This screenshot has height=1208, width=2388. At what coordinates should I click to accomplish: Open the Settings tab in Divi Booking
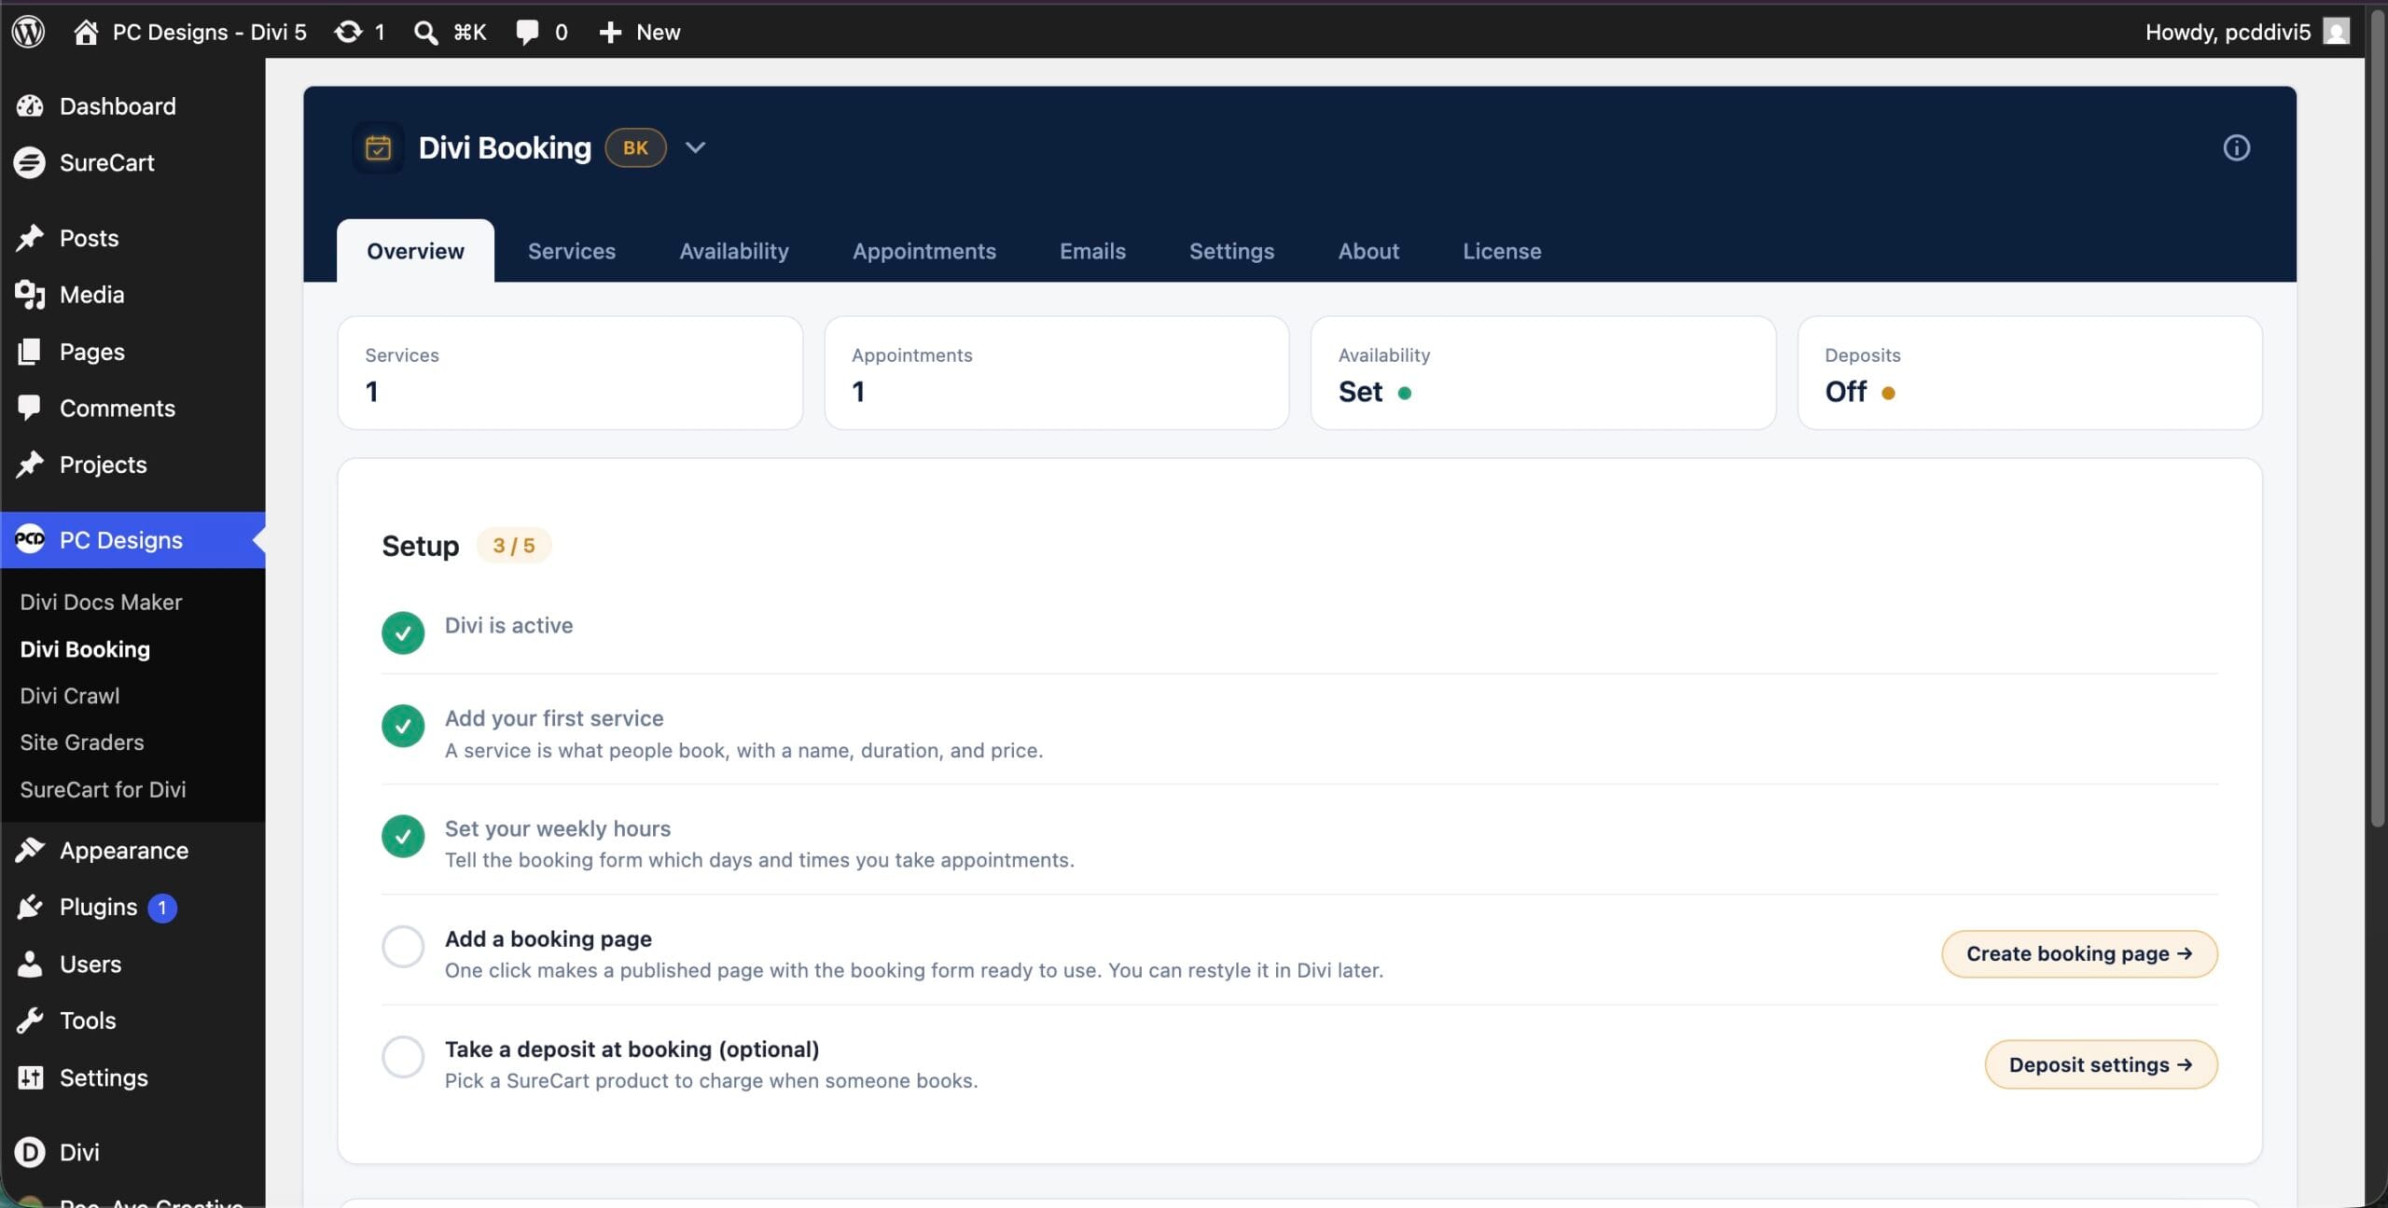(1231, 251)
